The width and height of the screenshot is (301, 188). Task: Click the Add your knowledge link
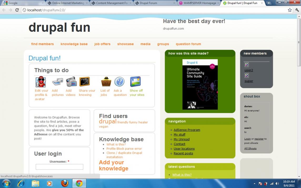point(114,165)
